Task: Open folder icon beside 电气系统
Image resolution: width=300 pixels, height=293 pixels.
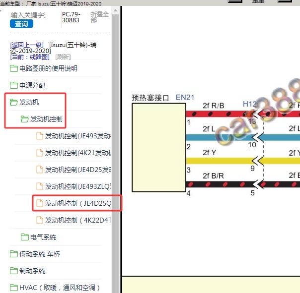Action: point(24,237)
